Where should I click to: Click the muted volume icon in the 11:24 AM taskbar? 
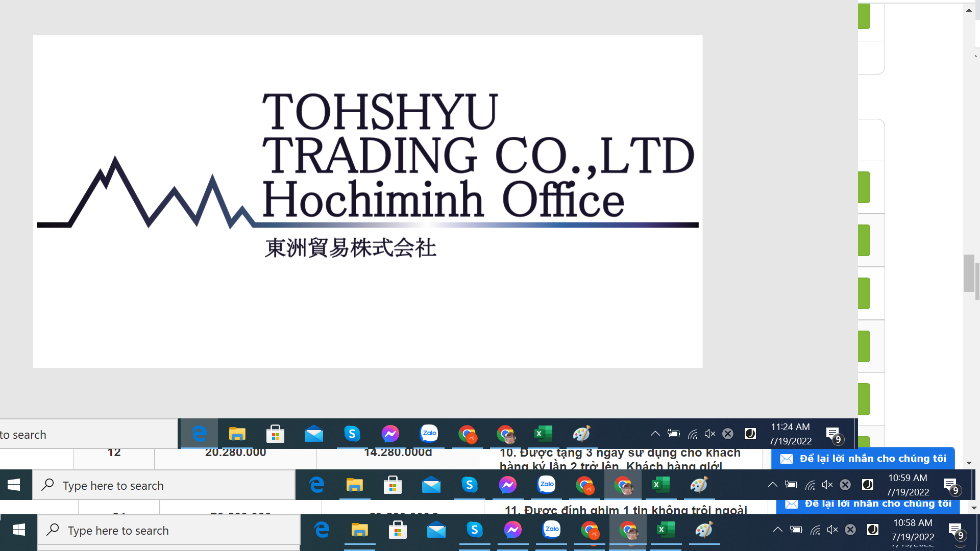point(710,434)
